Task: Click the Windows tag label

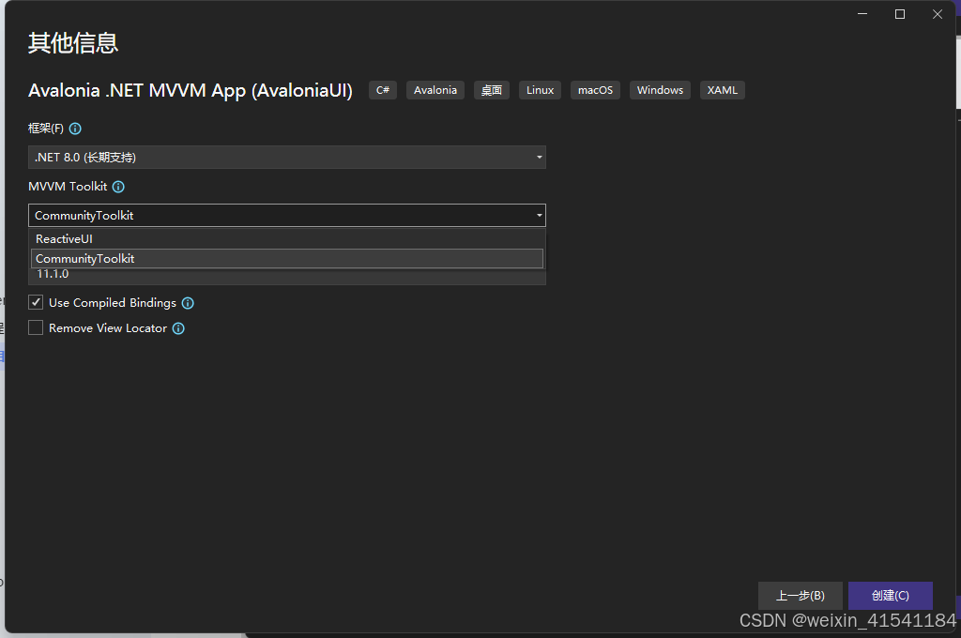Action: click(660, 90)
